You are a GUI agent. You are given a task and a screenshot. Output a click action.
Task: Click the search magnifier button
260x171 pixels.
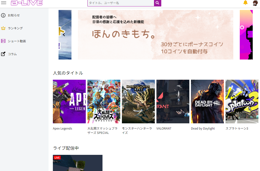[x=158, y=3]
